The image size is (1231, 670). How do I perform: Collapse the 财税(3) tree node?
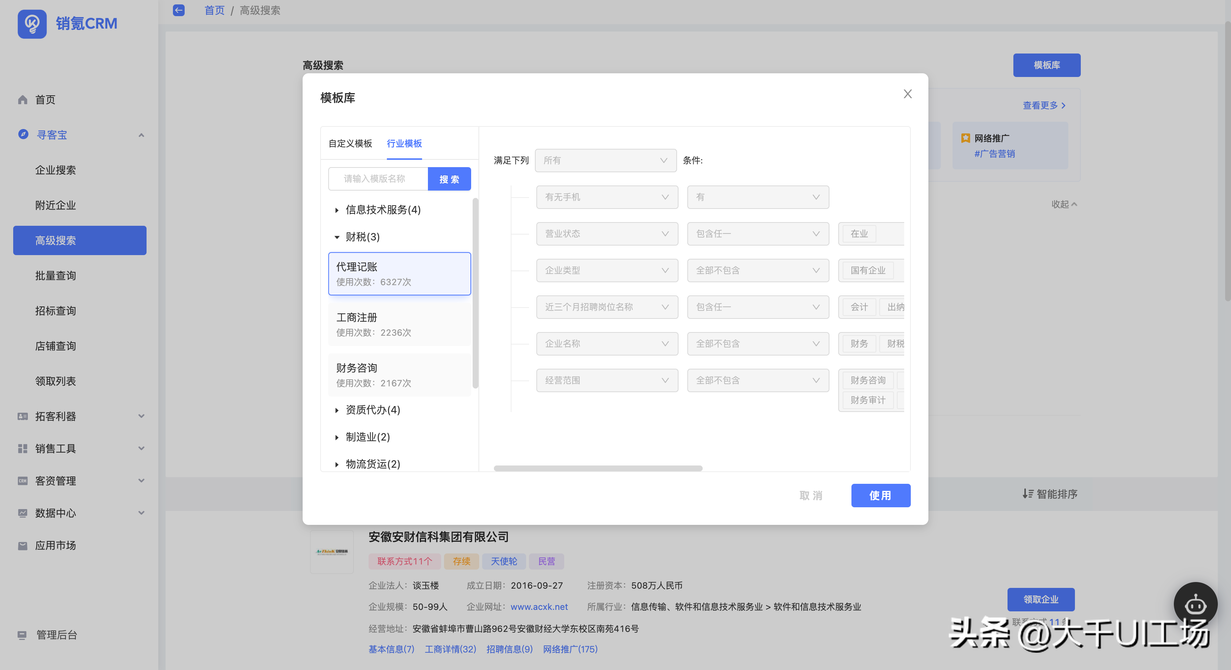337,237
